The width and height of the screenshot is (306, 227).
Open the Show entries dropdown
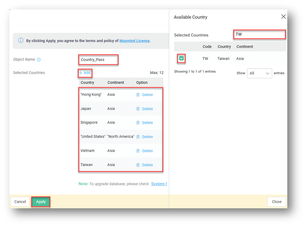(x=260, y=73)
